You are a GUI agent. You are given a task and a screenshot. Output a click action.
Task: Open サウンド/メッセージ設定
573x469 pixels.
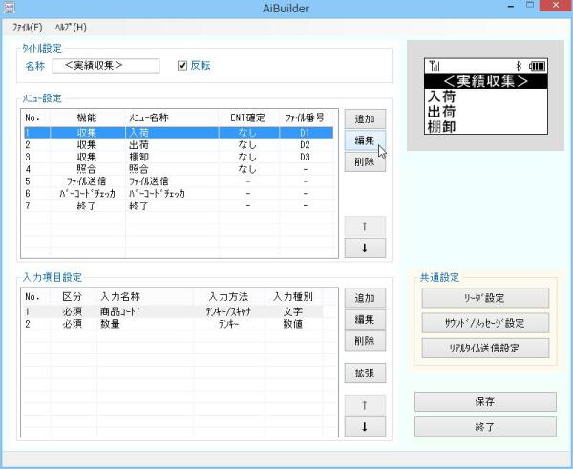pyautogui.click(x=485, y=323)
